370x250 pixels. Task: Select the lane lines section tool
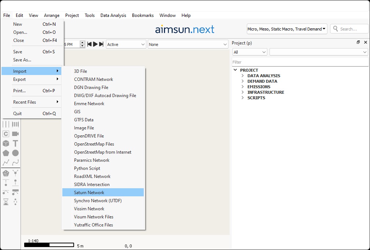[6, 124]
